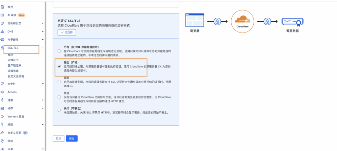Image resolution: width=337 pixels, height=151 pixels.
Task: Open the Workers 路由 menu item
Action: tap(16, 117)
